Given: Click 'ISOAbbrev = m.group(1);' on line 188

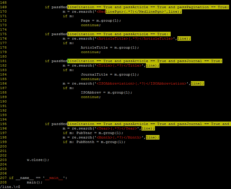Looking at the screenshot, I should [107, 93].
